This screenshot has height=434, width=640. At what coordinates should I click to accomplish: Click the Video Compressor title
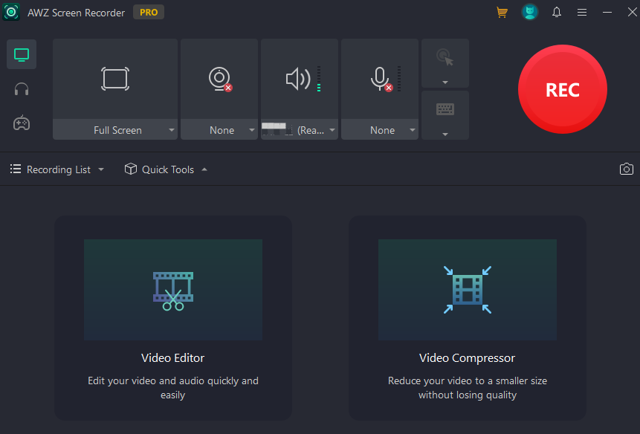(468, 357)
